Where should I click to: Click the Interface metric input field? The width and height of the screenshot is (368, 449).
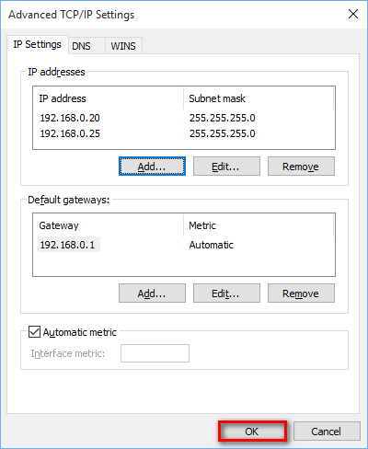tap(155, 353)
